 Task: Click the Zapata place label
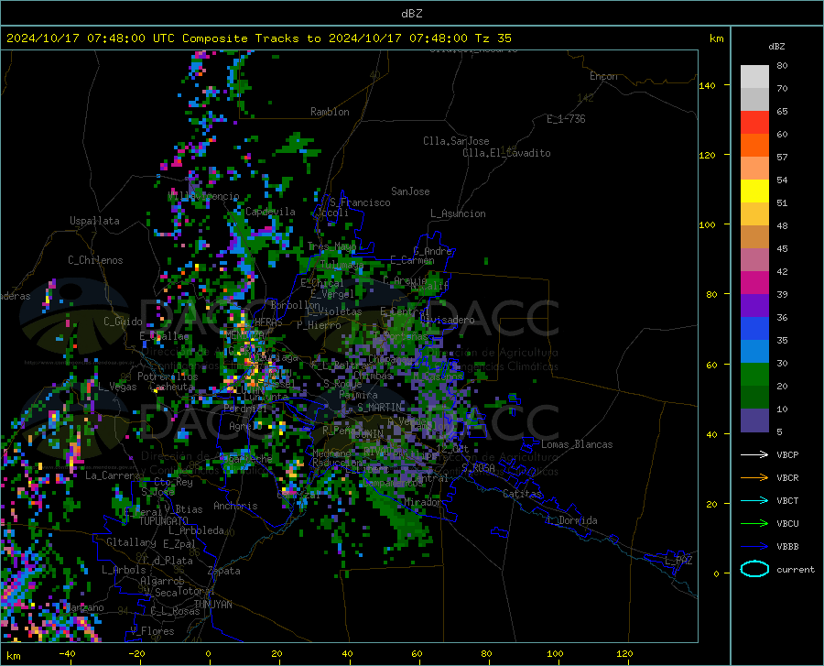(x=224, y=571)
